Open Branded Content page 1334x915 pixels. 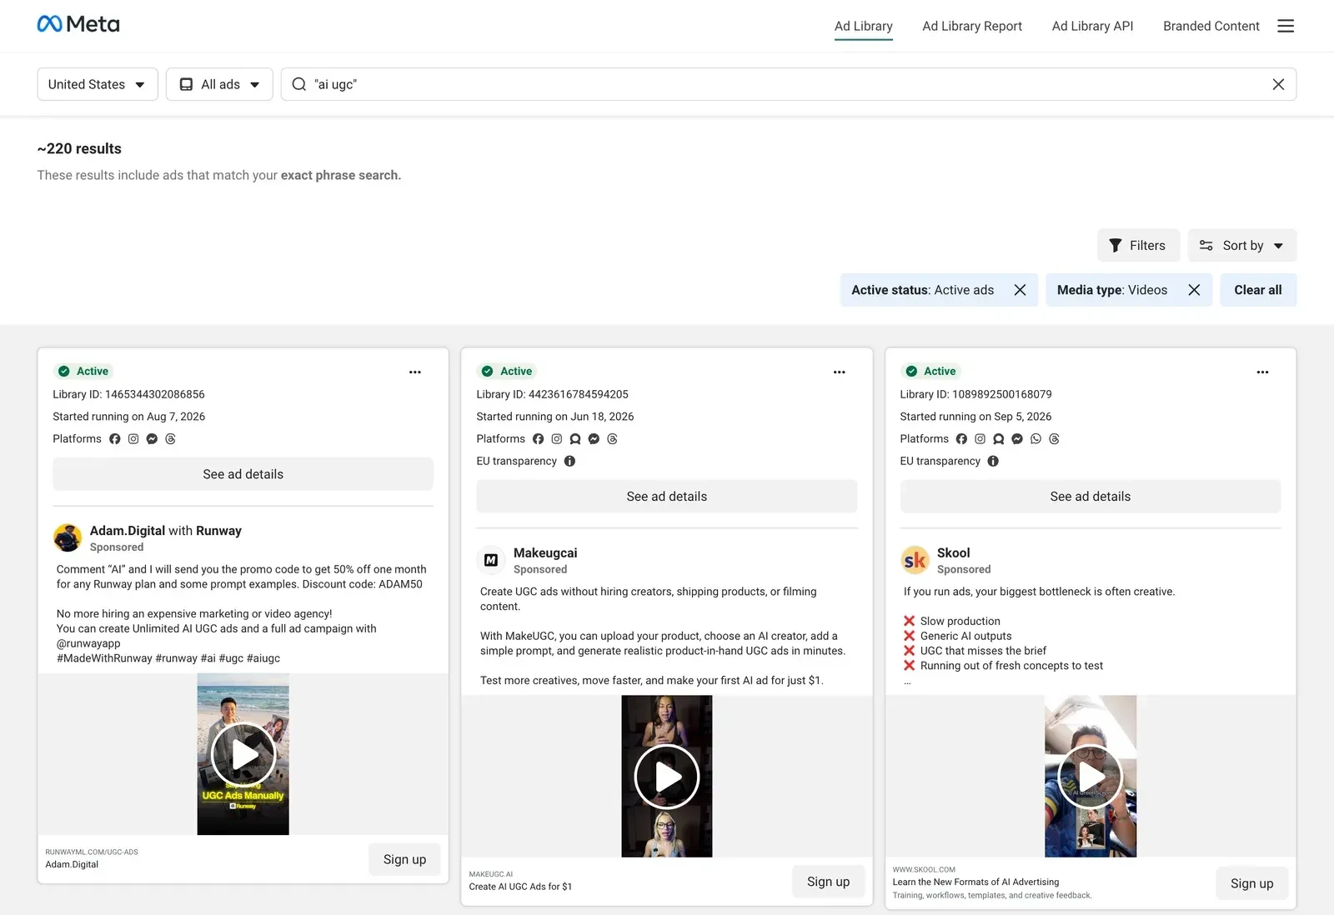[x=1211, y=26]
